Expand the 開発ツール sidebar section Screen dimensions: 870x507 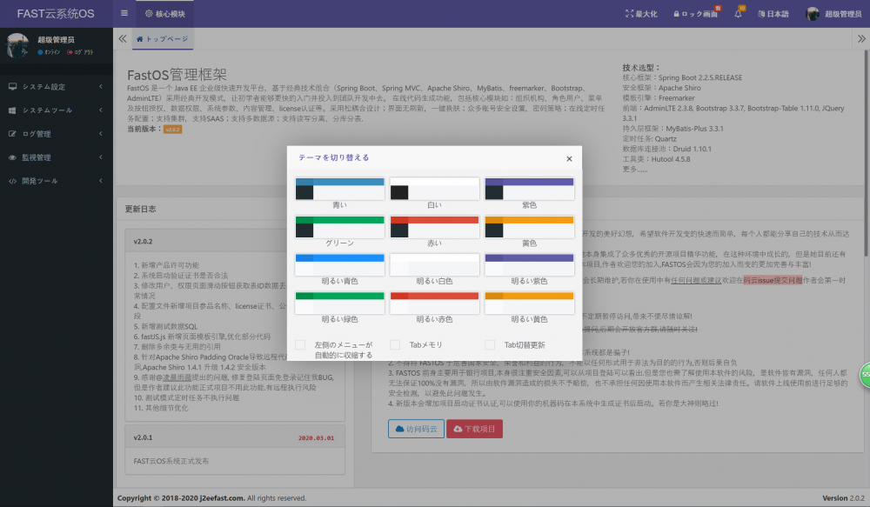52,181
